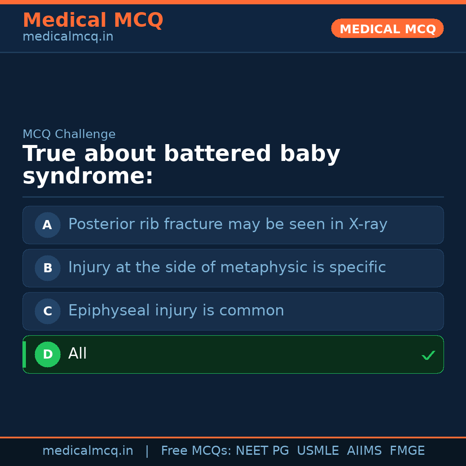Click the 'MCQ Challenge' label

69,134
